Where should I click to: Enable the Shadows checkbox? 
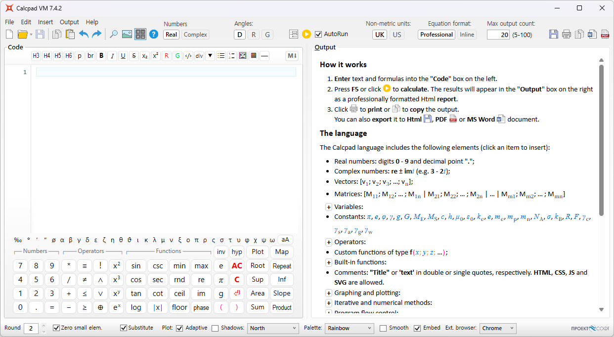point(215,328)
